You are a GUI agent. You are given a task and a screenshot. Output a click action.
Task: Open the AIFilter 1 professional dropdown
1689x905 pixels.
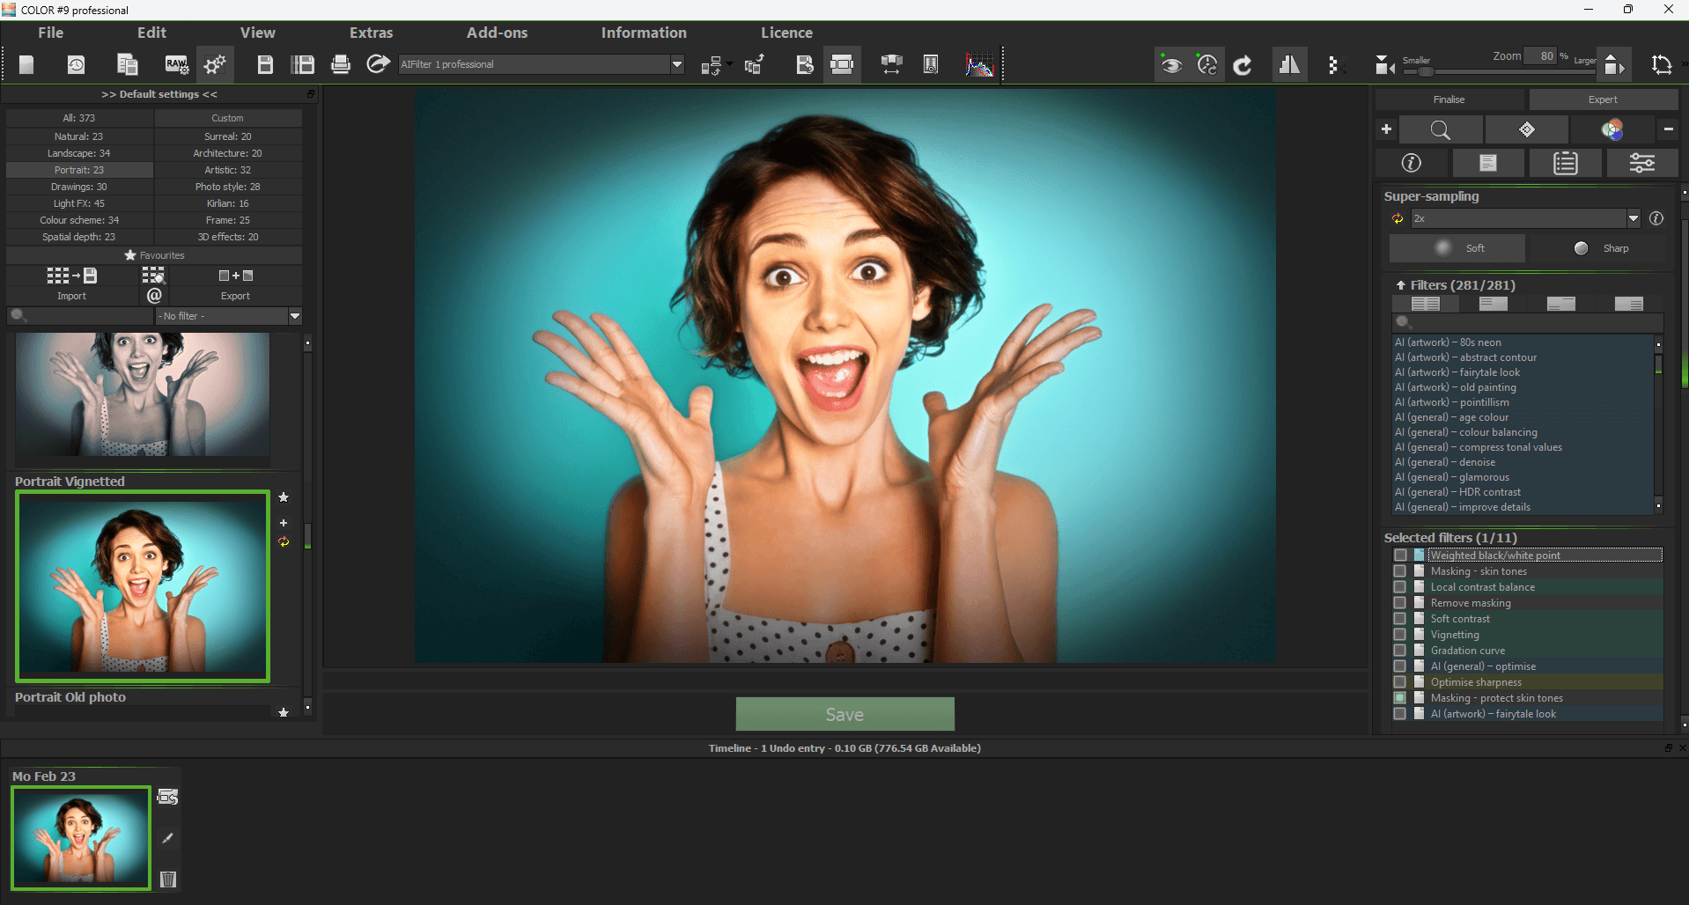click(542, 64)
